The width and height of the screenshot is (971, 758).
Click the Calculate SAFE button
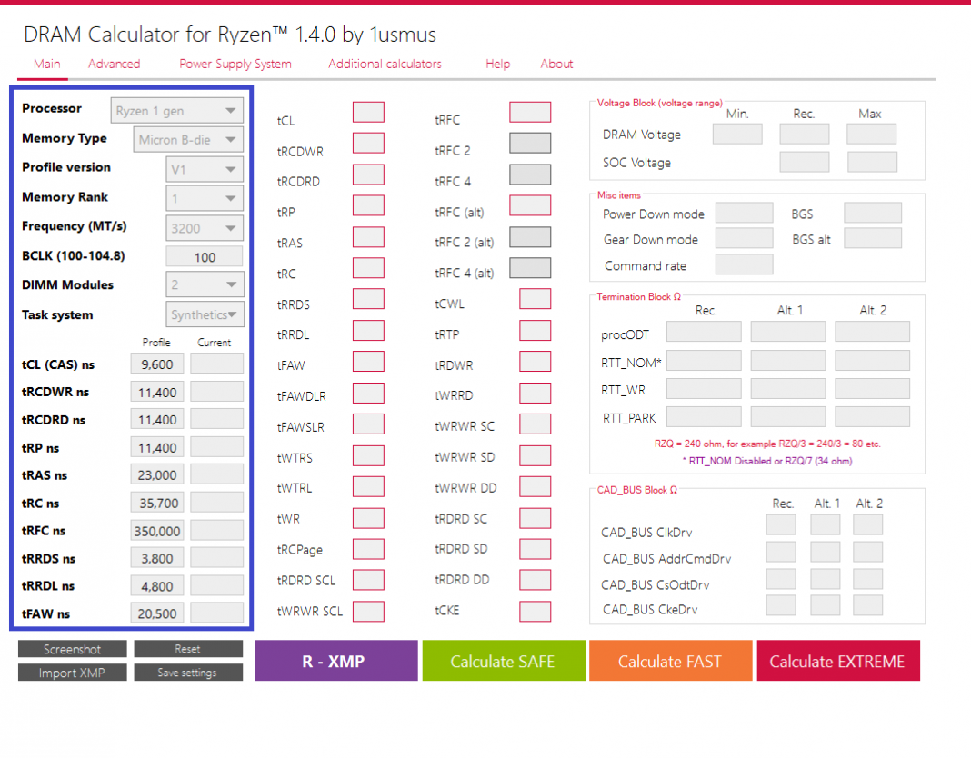point(503,661)
